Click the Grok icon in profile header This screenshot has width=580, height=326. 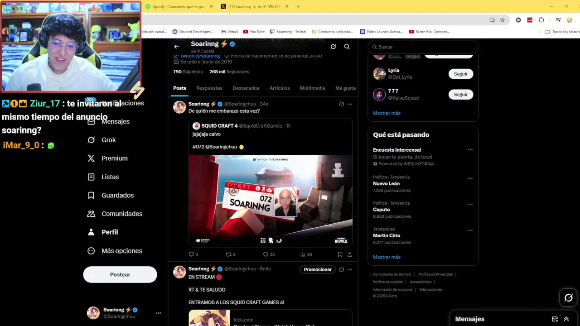point(333,47)
